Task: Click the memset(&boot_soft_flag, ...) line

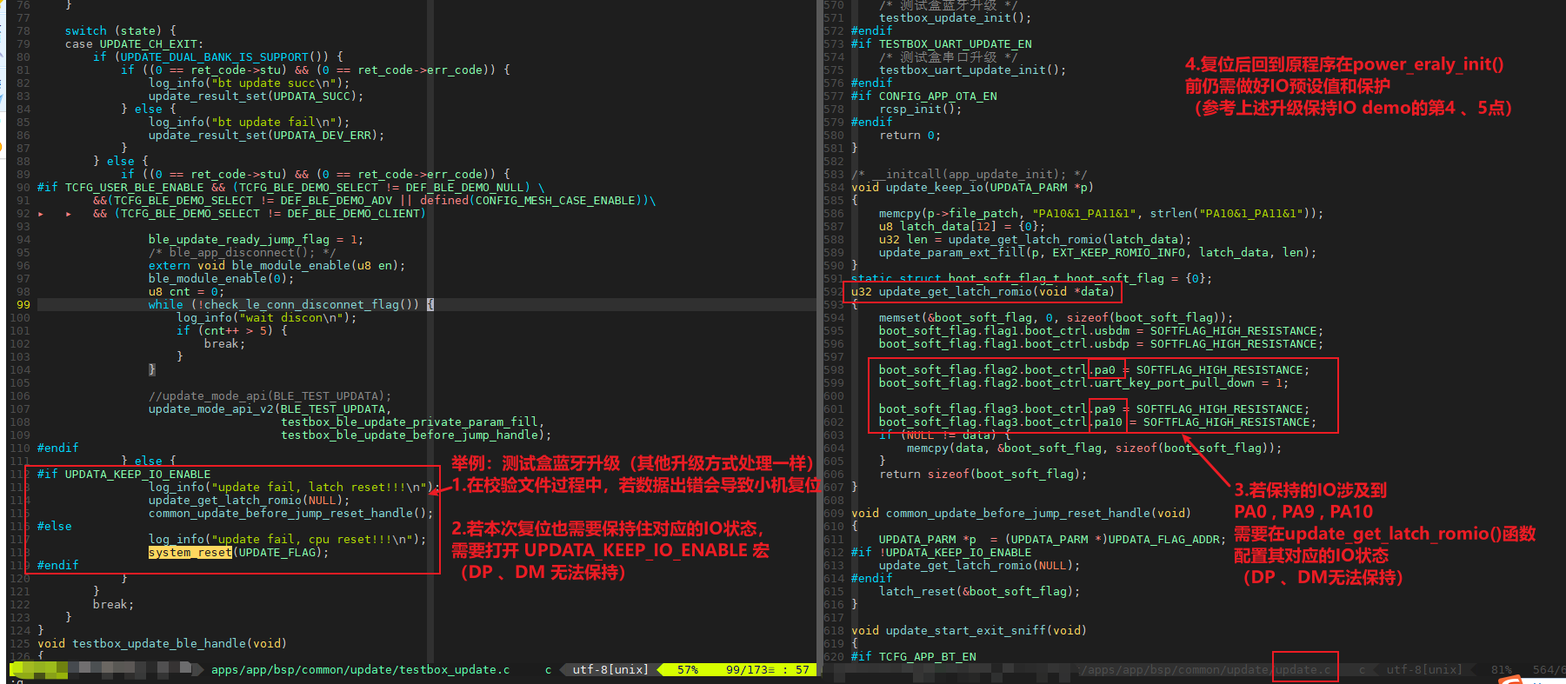Action: [x=1056, y=317]
